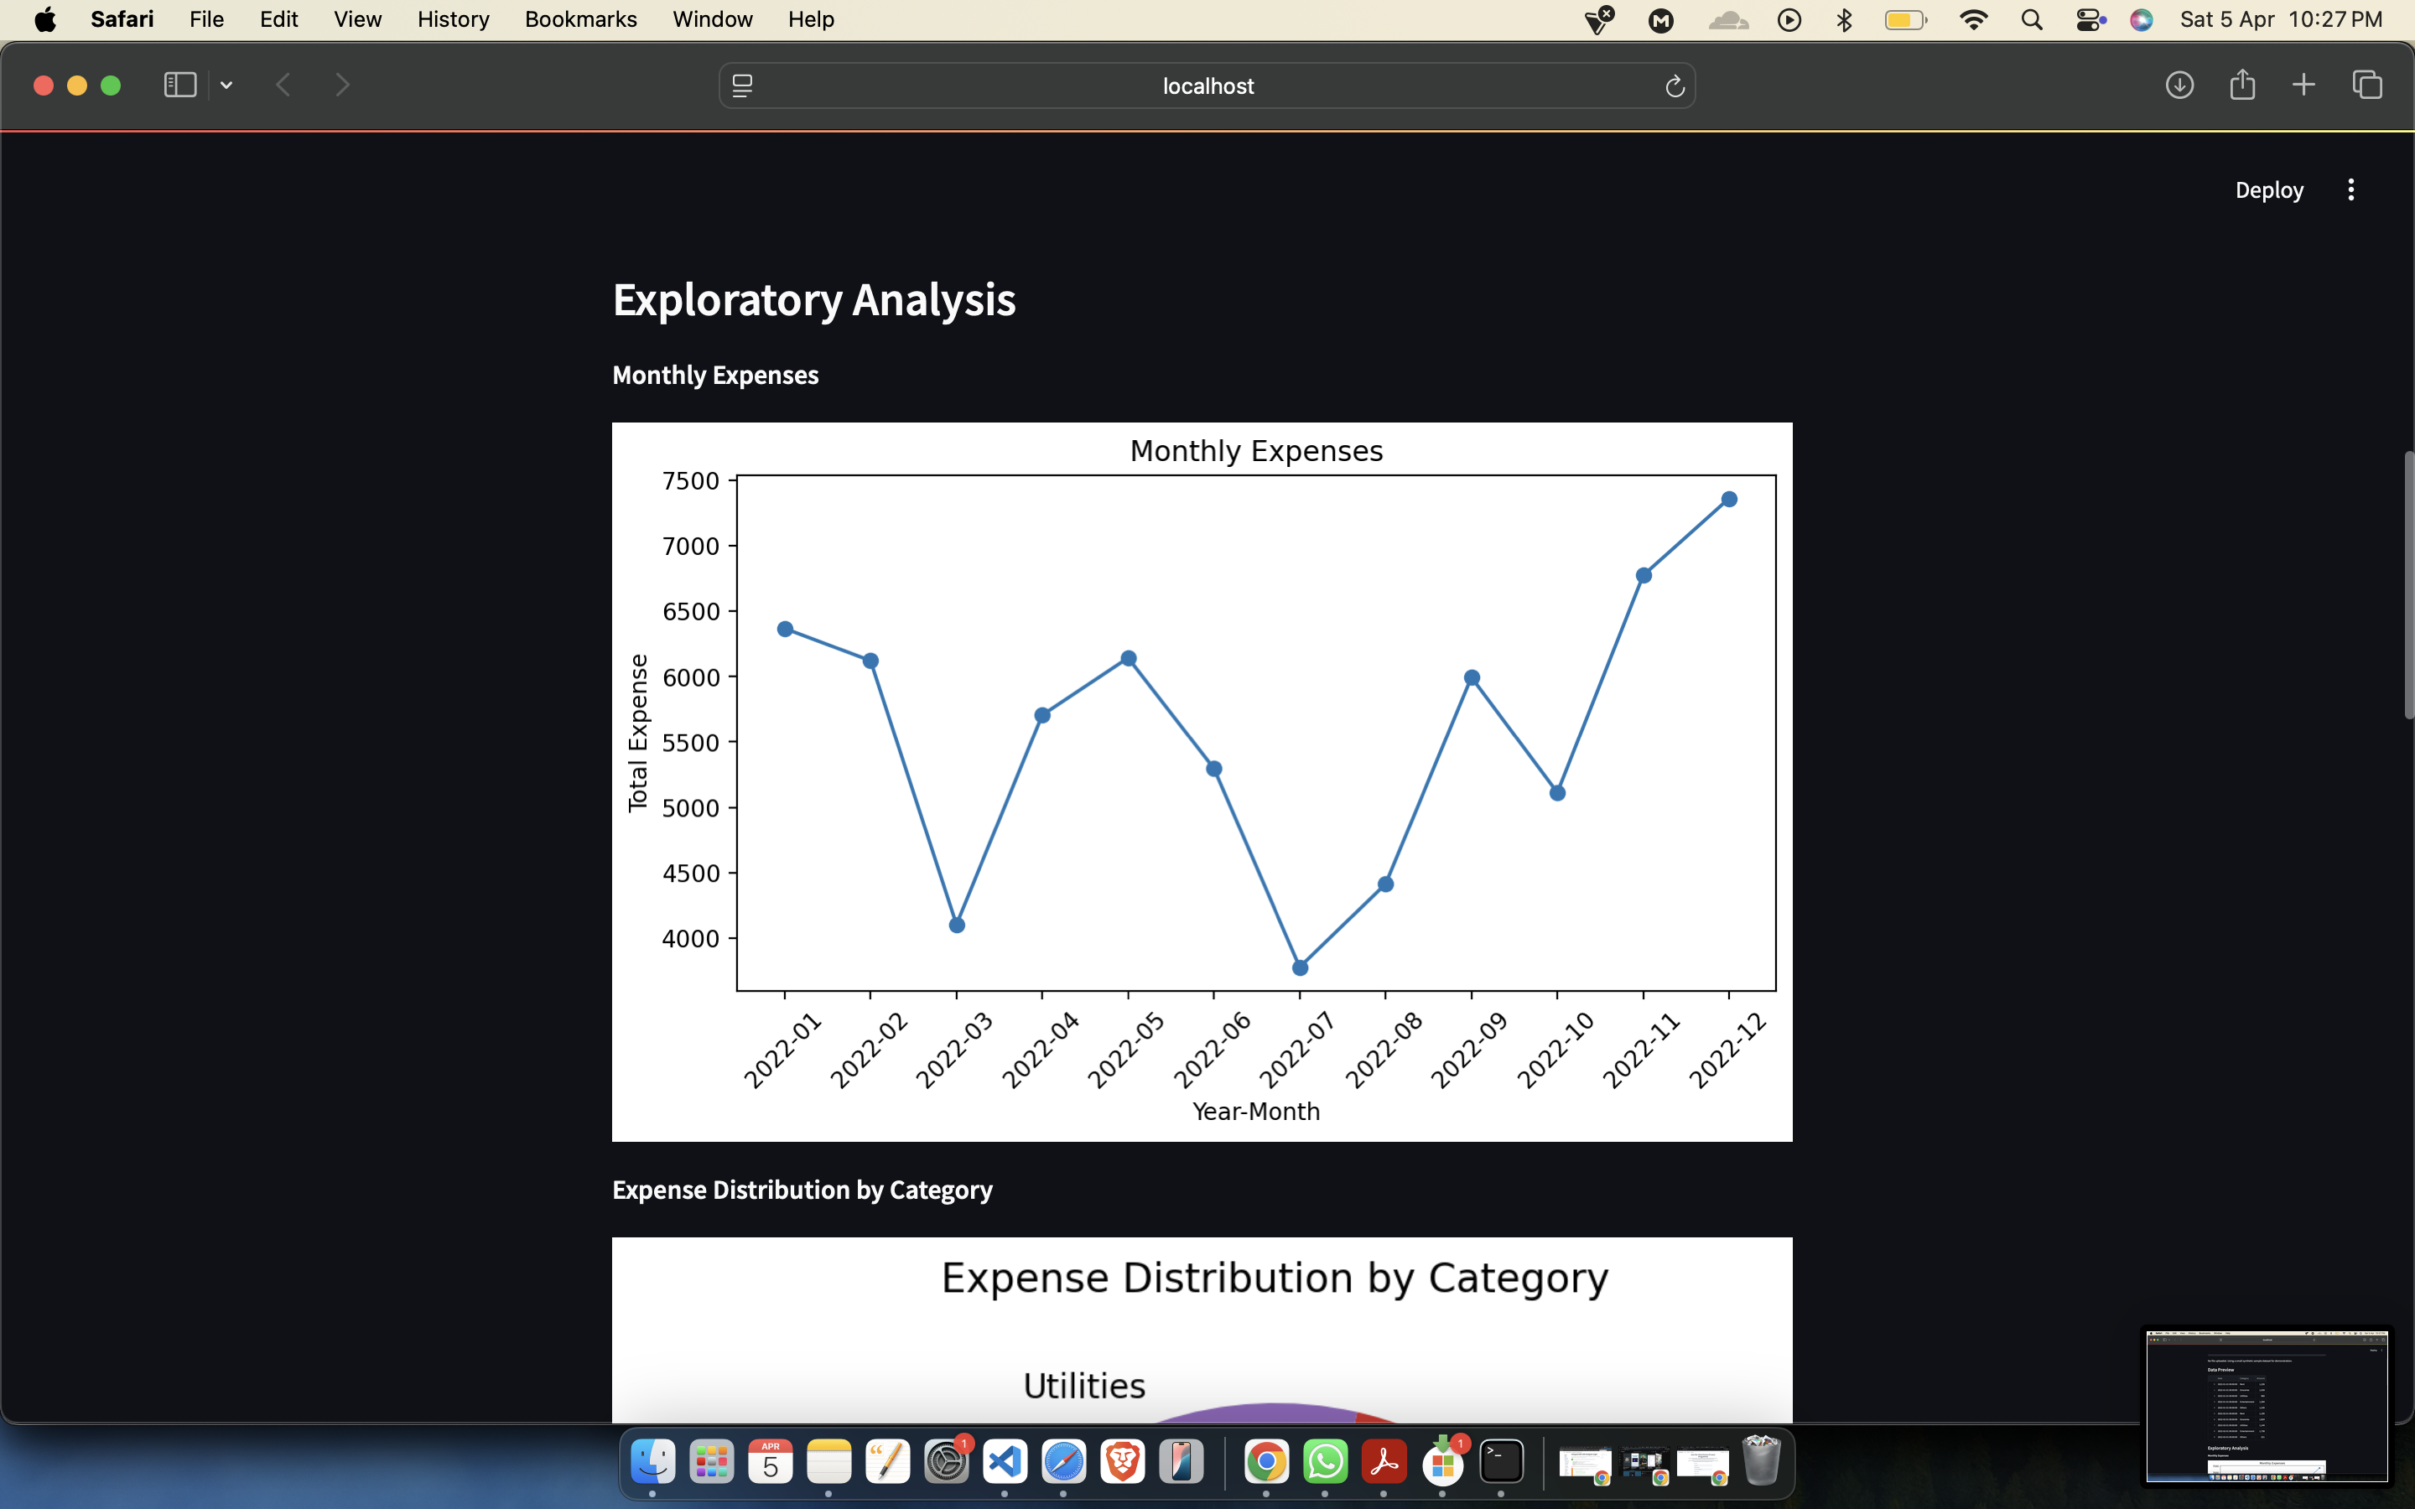This screenshot has width=2415, height=1509.
Task: Open the Bookmarks menu
Action: pyautogui.click(x=579, y=19)
